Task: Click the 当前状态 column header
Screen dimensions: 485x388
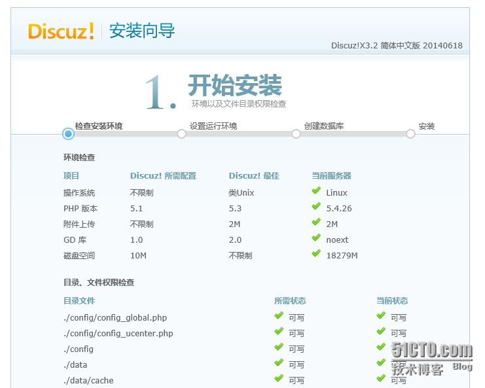Action: click(x=392, y=300)
